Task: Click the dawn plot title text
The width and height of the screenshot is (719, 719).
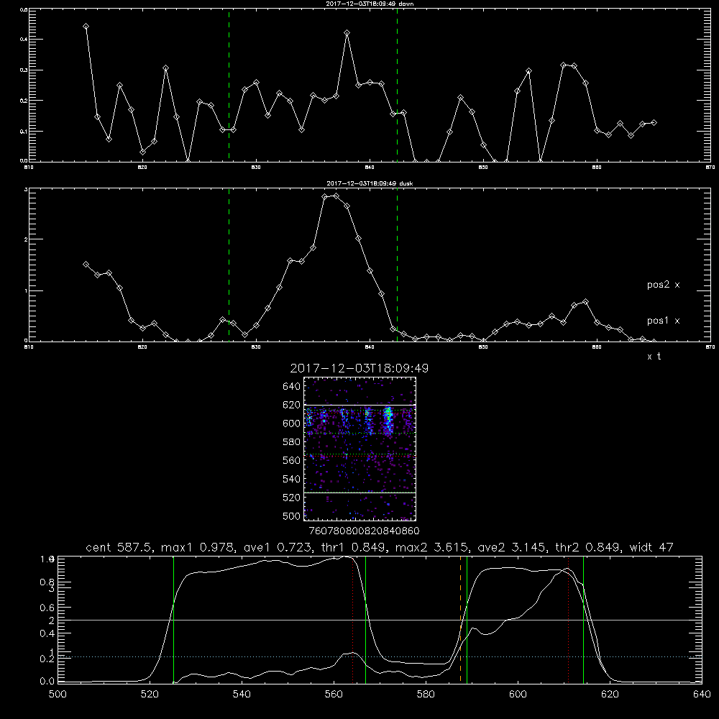Action: pos(370,4)
